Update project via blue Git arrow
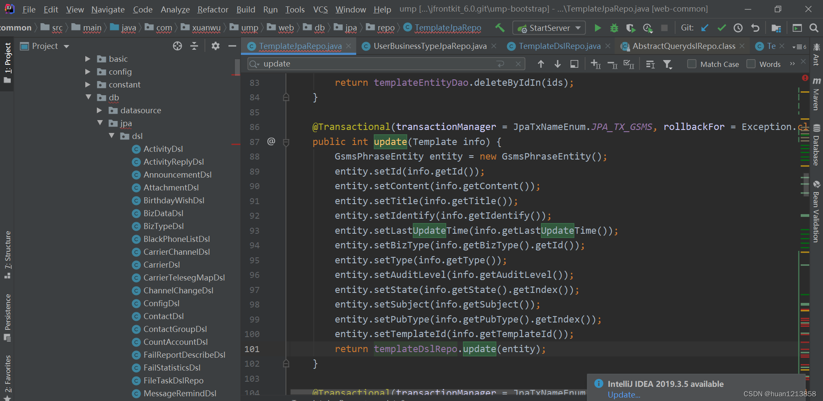The image size is (823, 401). pyautogui.click(x=705, y=28)
